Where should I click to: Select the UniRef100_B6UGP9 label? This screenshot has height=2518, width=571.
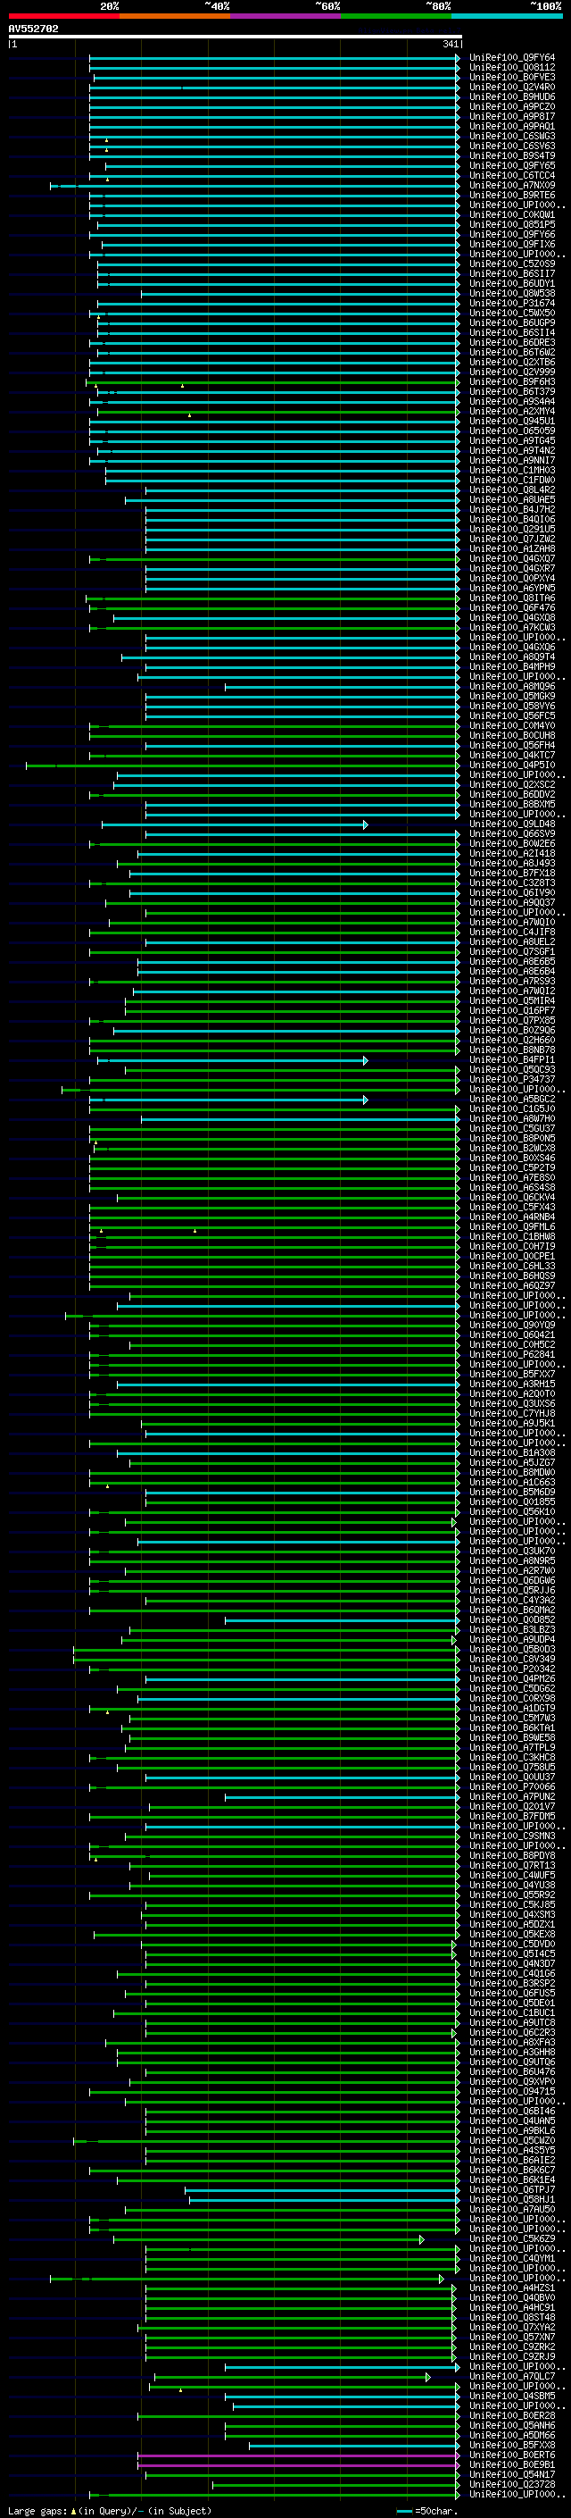[x=511, y=322]
